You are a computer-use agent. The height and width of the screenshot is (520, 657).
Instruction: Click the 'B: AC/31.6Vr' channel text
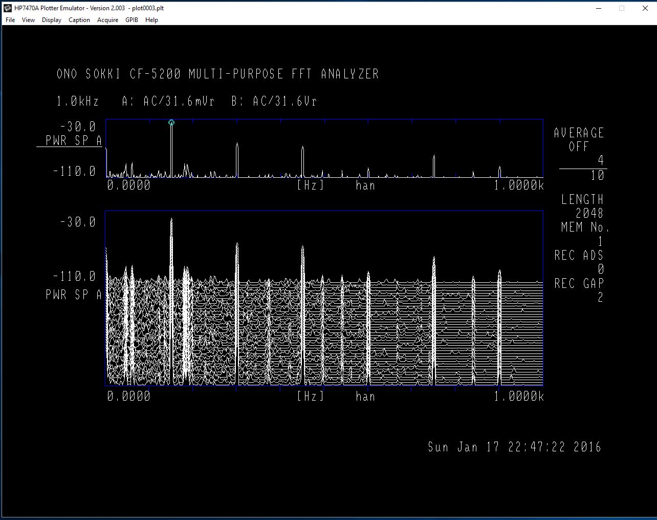point(274,101)
